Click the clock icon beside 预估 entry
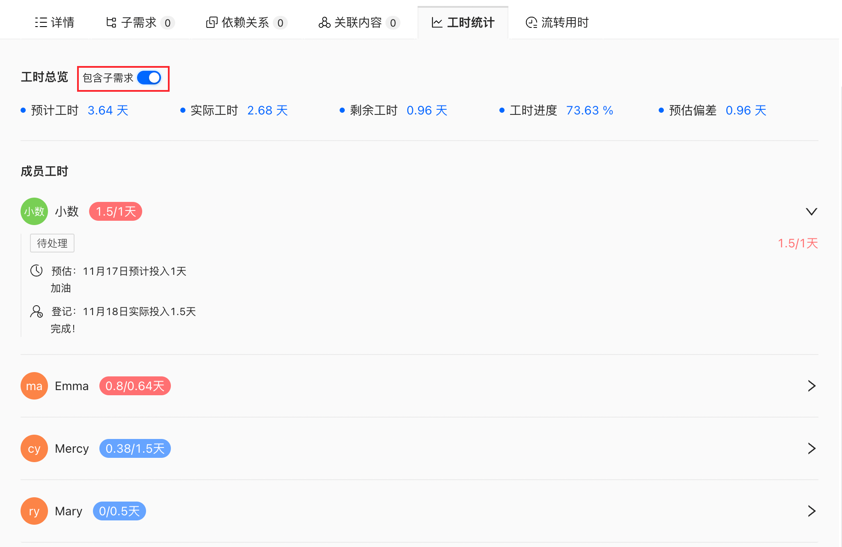This screenshot has width=842, height=547. coord(36,270)
